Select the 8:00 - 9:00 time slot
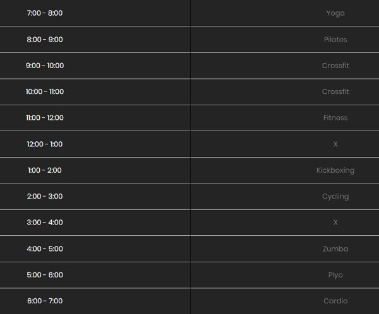Viewport: 379px width, 314px height. 45,40
